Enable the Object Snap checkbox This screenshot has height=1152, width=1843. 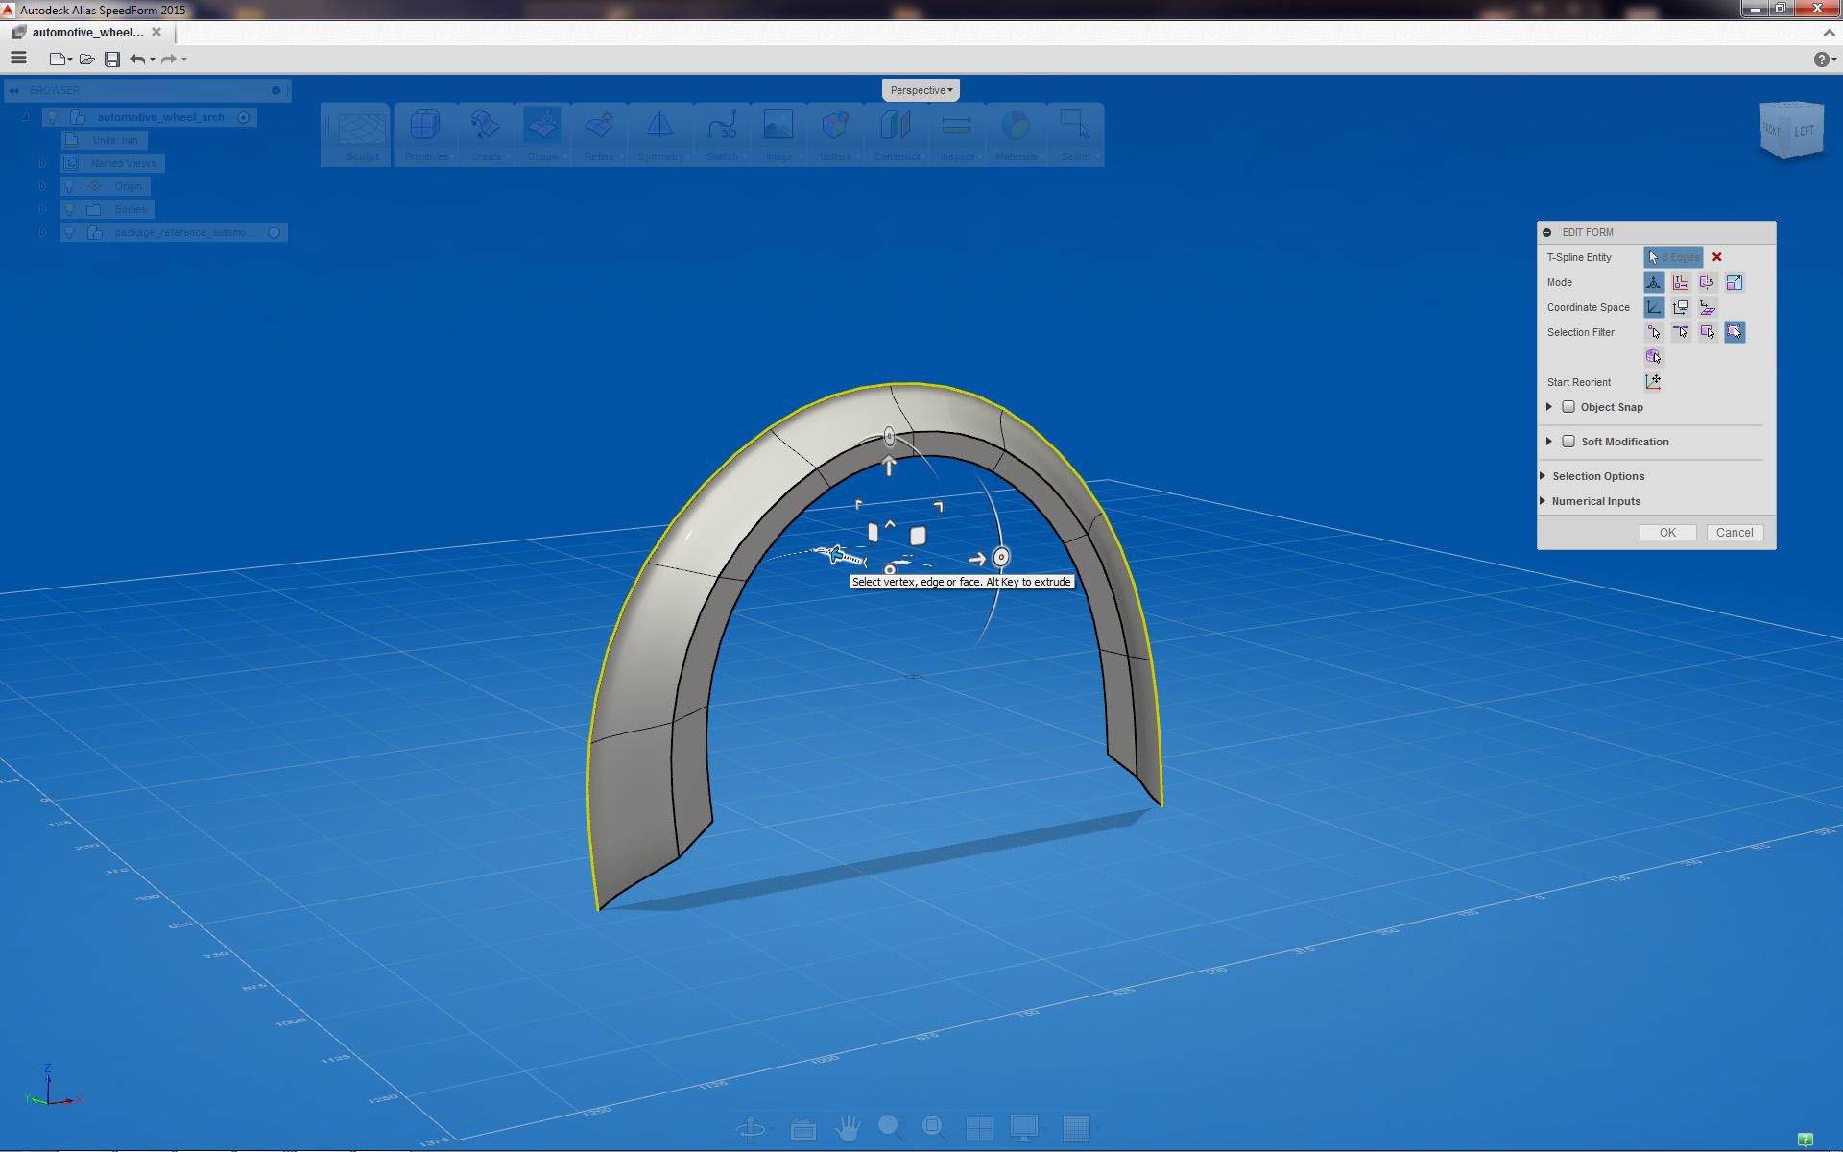point(1568,407)
